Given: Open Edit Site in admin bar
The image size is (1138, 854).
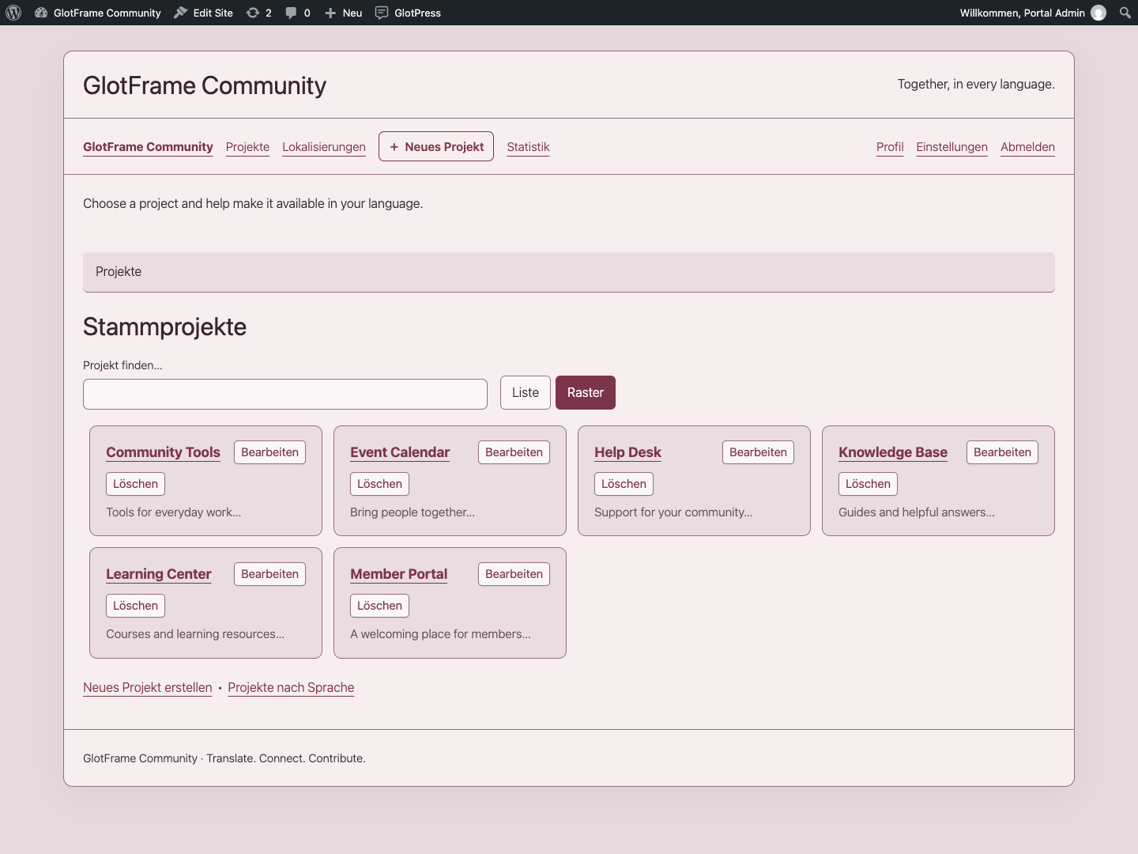Looking at the screenshot, I should 204,13.
